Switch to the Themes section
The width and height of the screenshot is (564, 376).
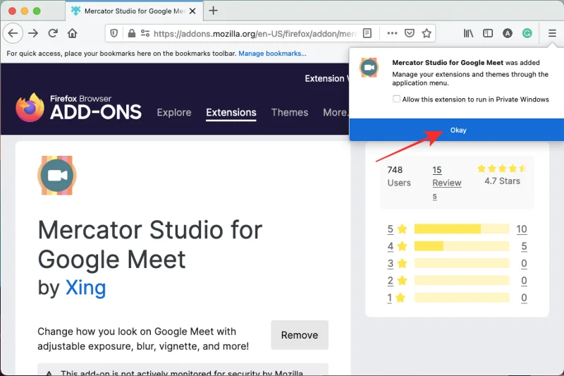(x=289, y=112)
